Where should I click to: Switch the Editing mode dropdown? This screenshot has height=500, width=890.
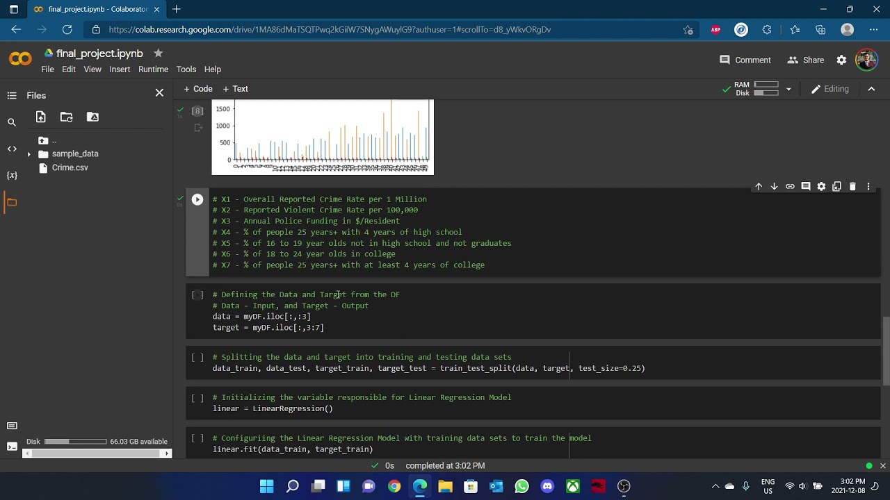point(830,89)
